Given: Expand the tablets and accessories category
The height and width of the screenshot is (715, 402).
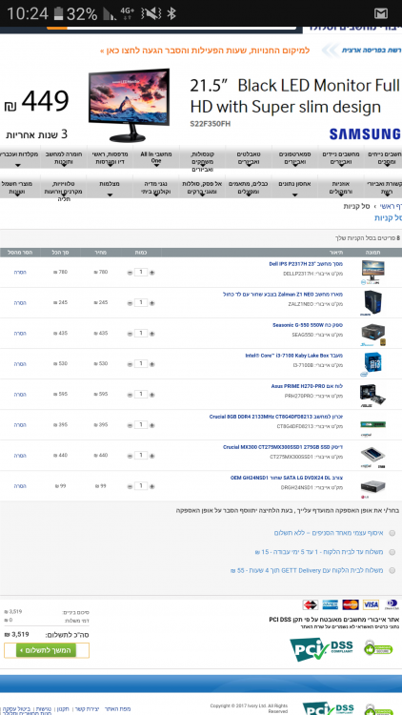Looking at the screenshot, I should tap(249, 157).
